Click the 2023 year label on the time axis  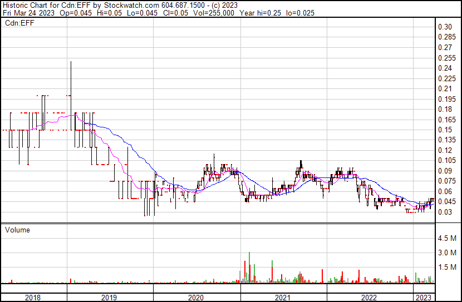(x=424, y=298)
